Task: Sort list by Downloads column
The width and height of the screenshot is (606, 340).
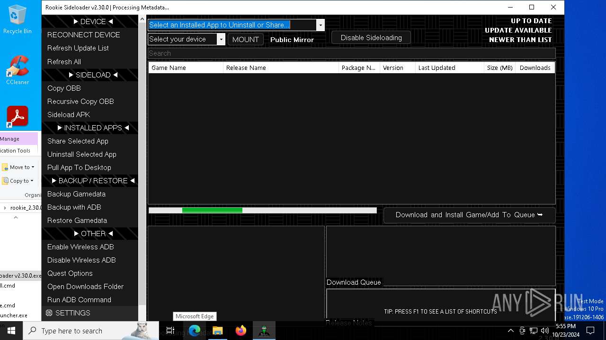Action: click(x=535, y=68)
